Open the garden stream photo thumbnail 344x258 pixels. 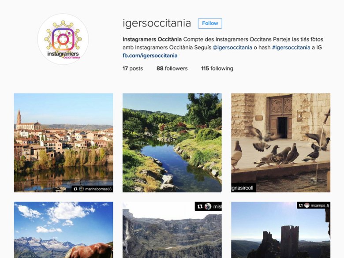[172, 143]
